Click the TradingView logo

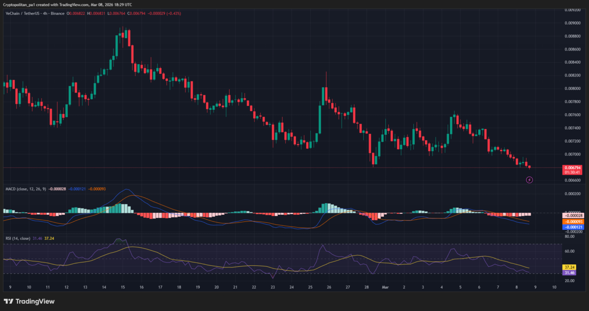(28, 301)
